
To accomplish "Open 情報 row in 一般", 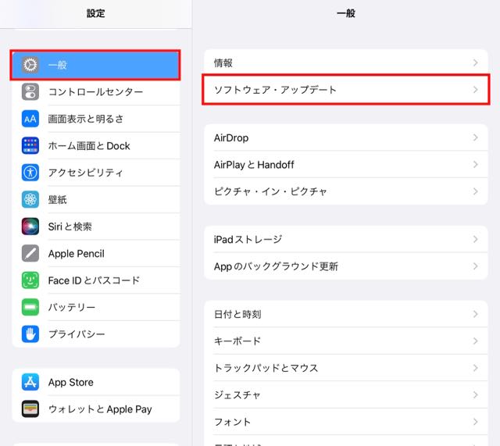I will point(346,62).
